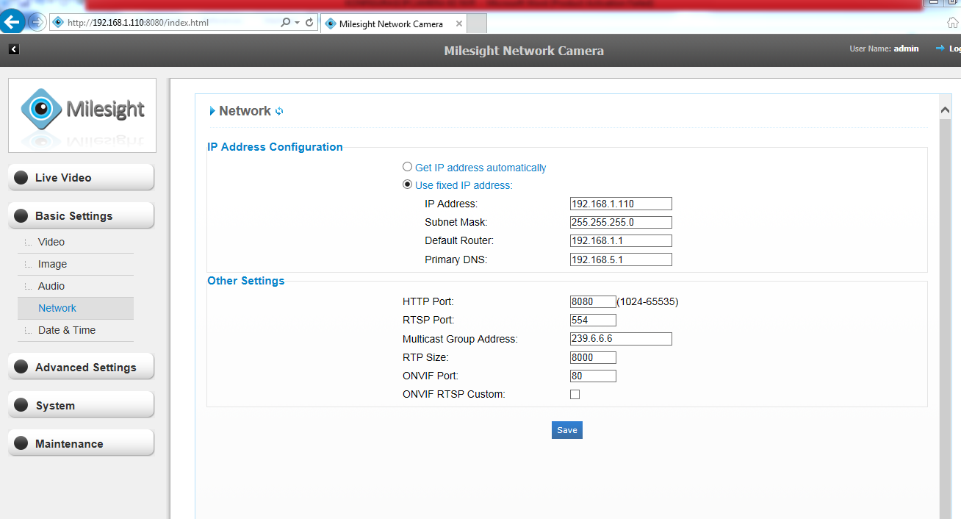Image resolution: width=961 pixels, height=519 pixels.
Task: Expand the Maintenance section
Action: pyautogui.click(x=82, y=443)
